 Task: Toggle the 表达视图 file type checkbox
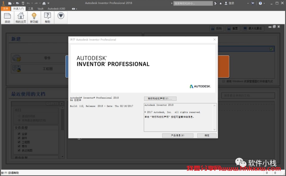pyautogui.click(x=19, y=150)
